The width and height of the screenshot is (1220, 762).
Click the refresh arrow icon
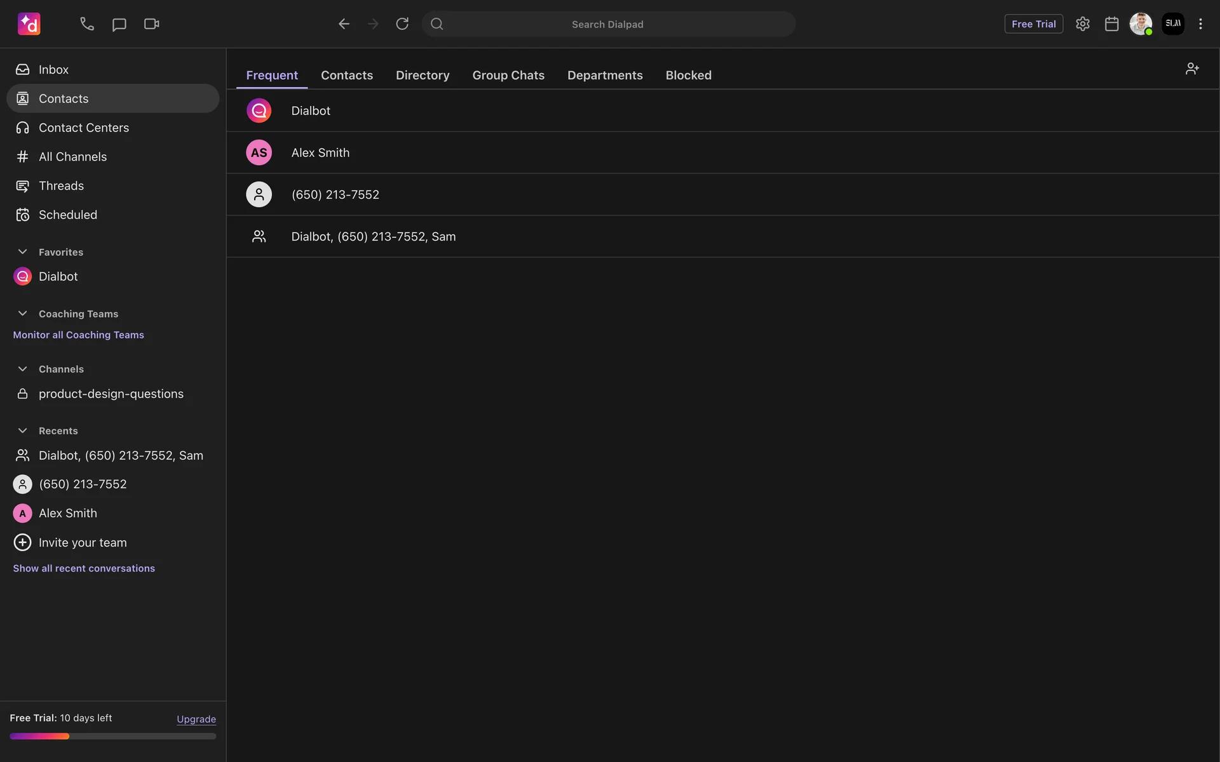coord(402,24)
